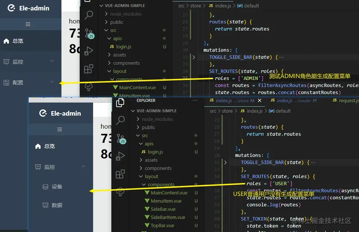Toggle sidebar hamburger icon in panel with 设备

60,130
